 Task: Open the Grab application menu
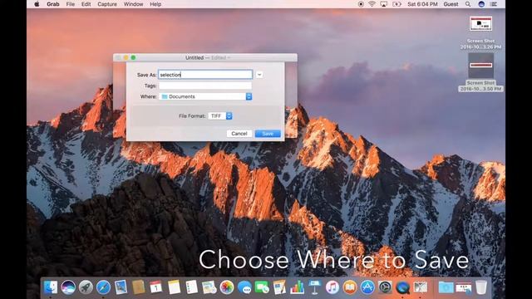coord(53,4)
